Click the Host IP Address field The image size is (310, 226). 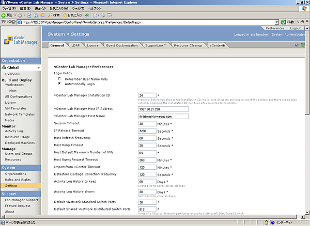click(x=163, y=109)
